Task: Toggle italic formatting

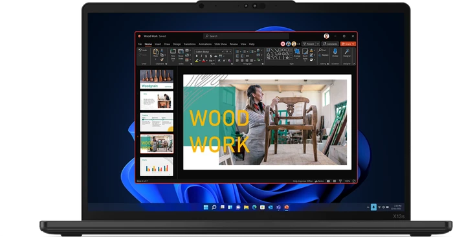Action: tap(201, 56)
